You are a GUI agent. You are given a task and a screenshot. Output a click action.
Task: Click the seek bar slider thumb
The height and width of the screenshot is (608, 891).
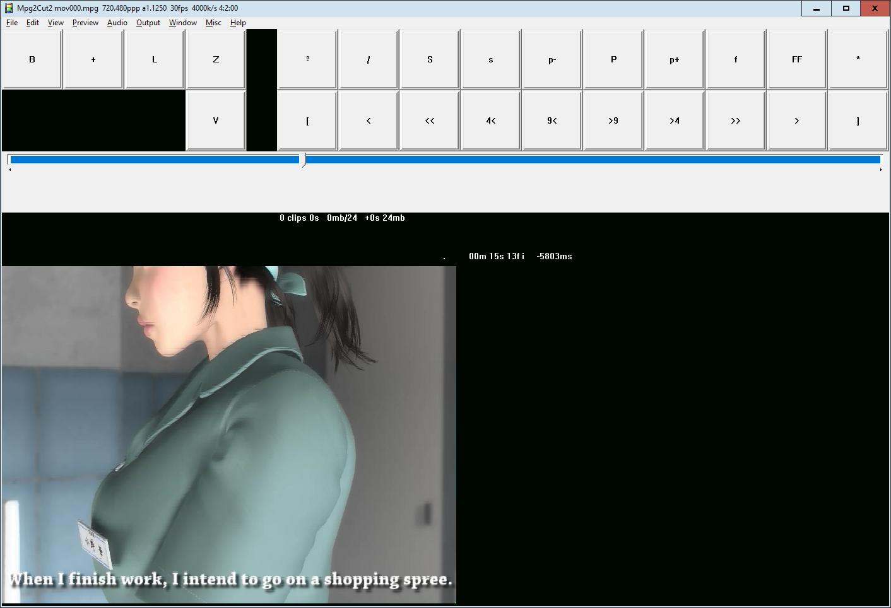[304, 160]
